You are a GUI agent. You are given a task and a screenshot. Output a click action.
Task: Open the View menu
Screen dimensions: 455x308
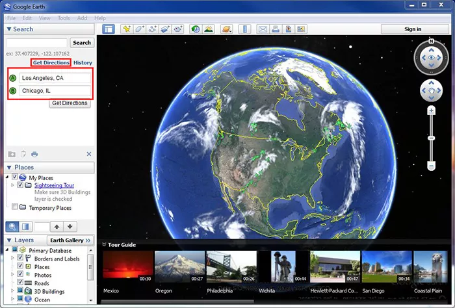[45, 18]
